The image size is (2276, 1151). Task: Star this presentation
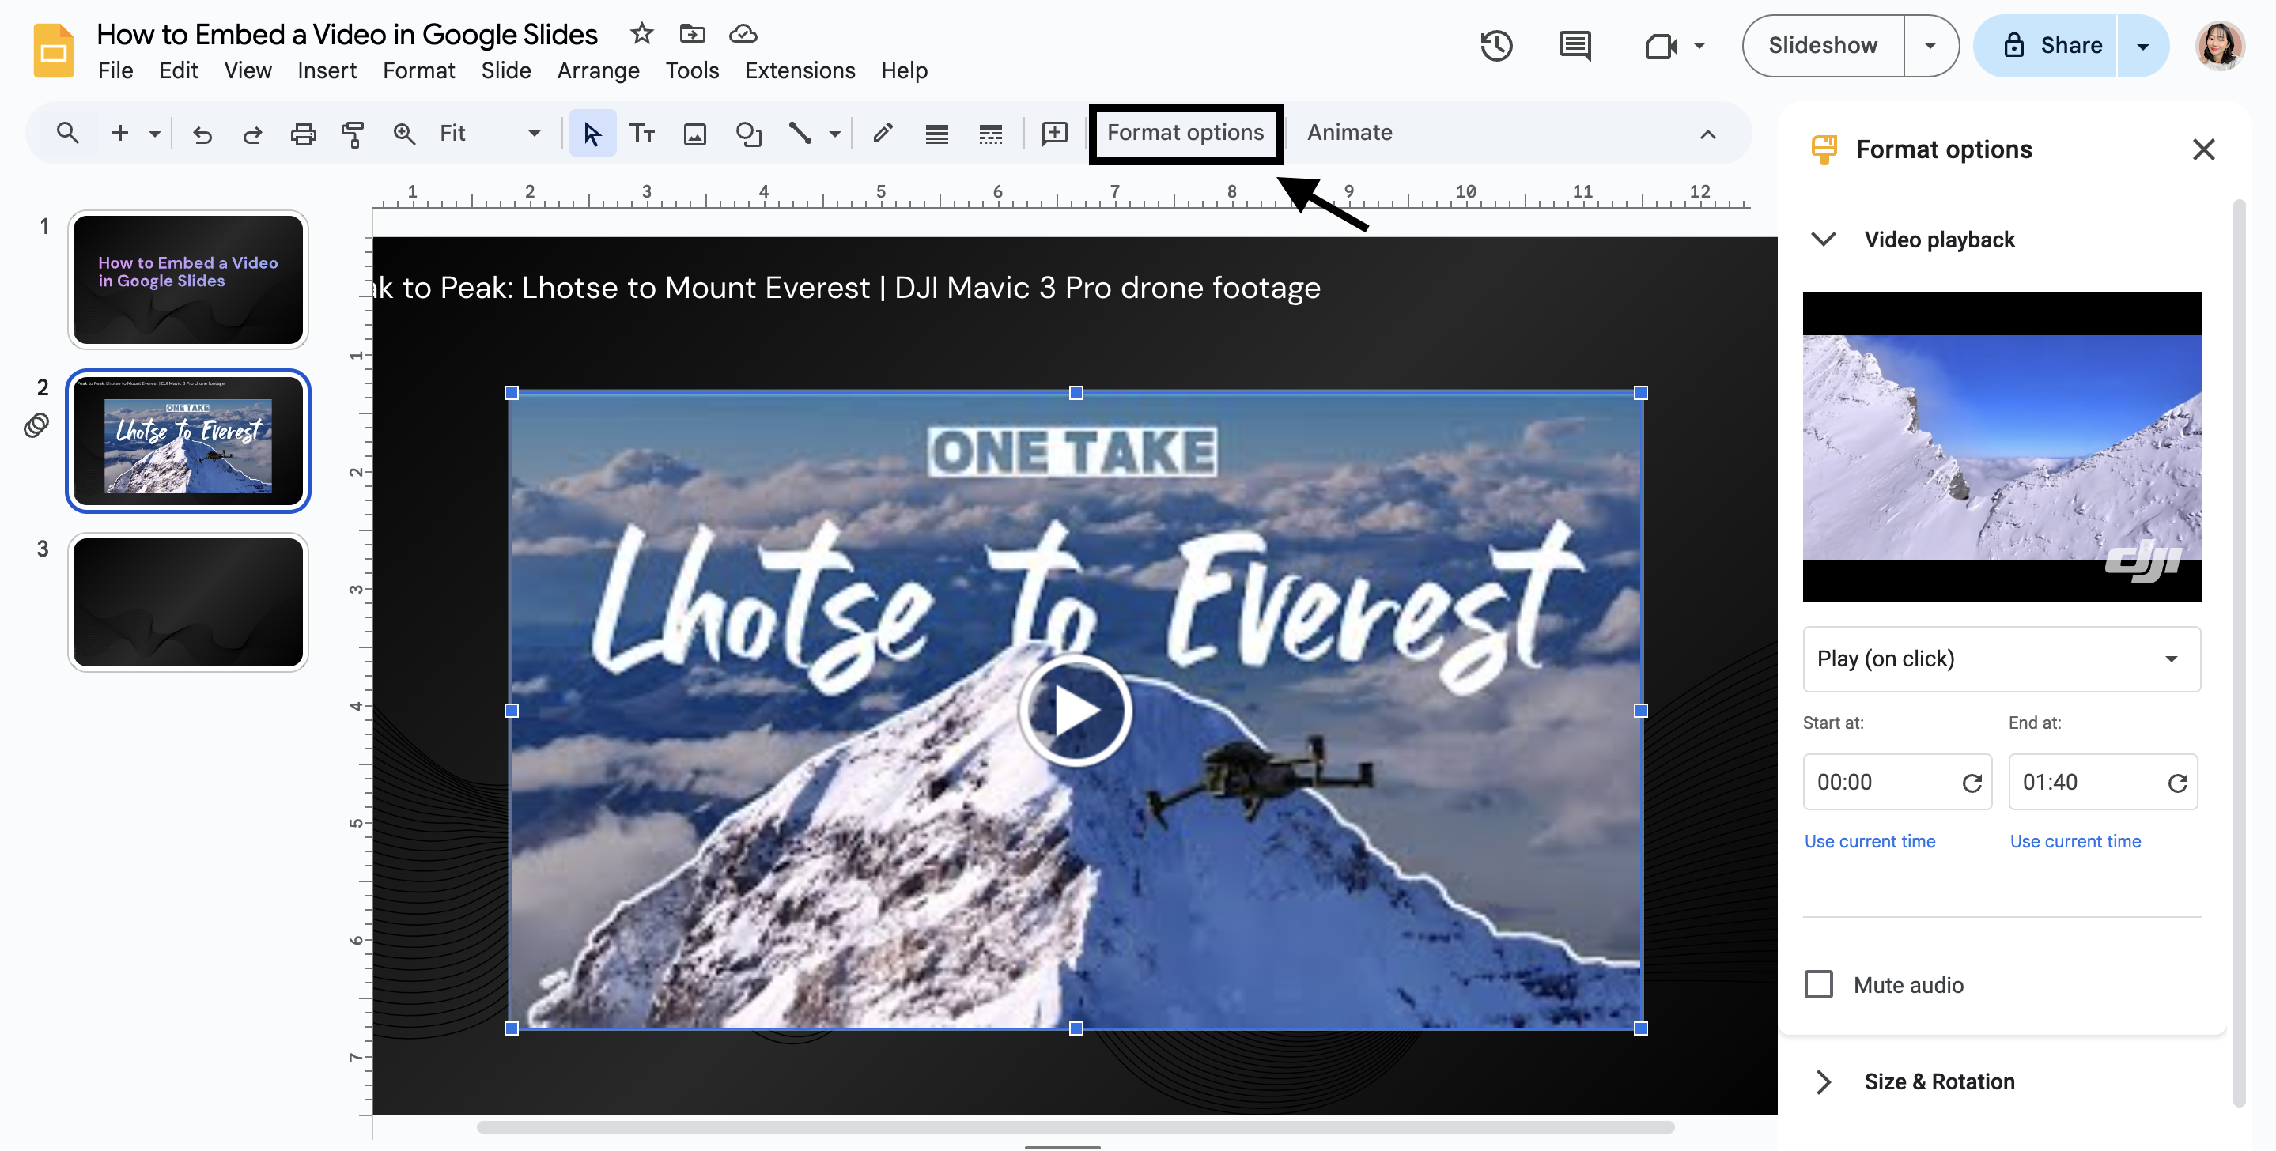[x=641, y=33]
